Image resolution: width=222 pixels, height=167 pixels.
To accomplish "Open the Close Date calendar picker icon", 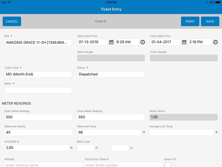I will tap(184, 42).
